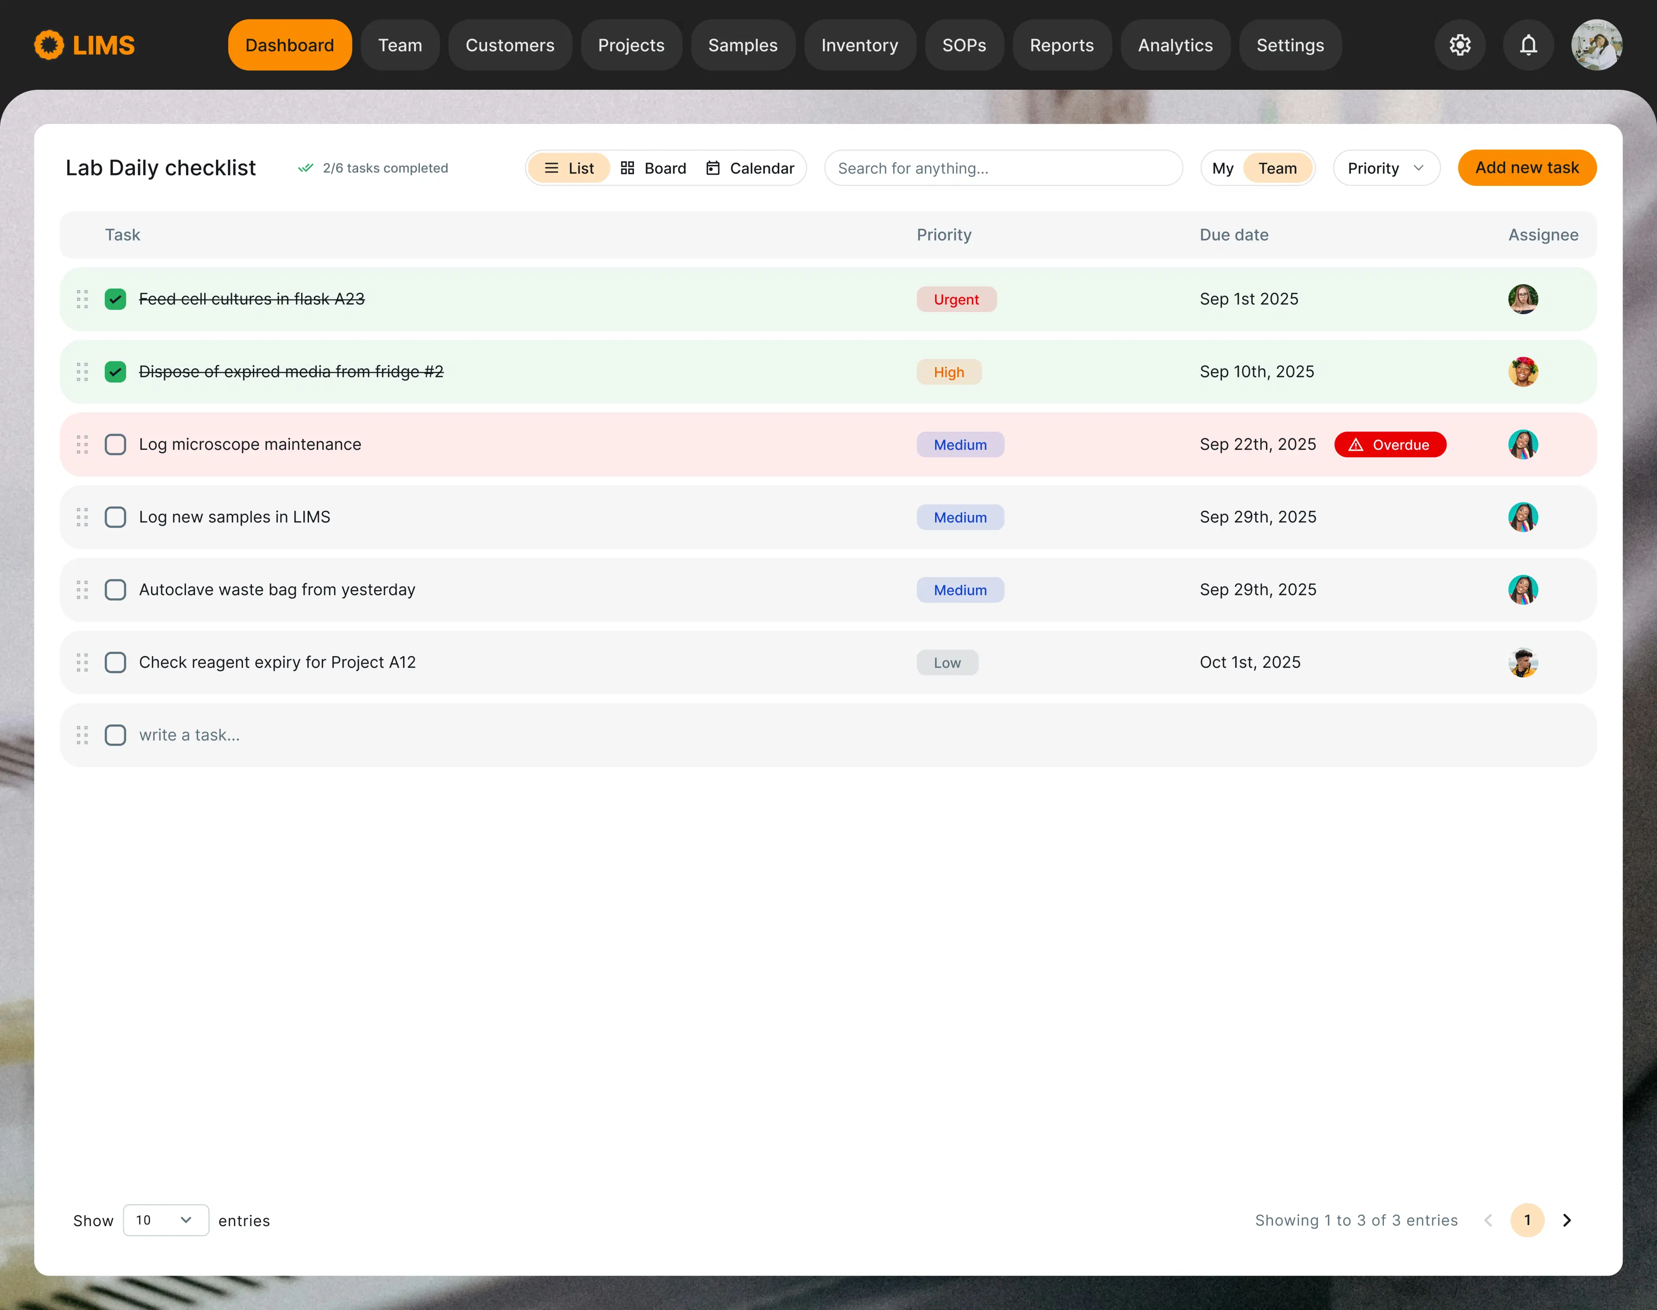Go to the Inventory tab
This screenshot has height=1310, width=1657.
point(859,45)
